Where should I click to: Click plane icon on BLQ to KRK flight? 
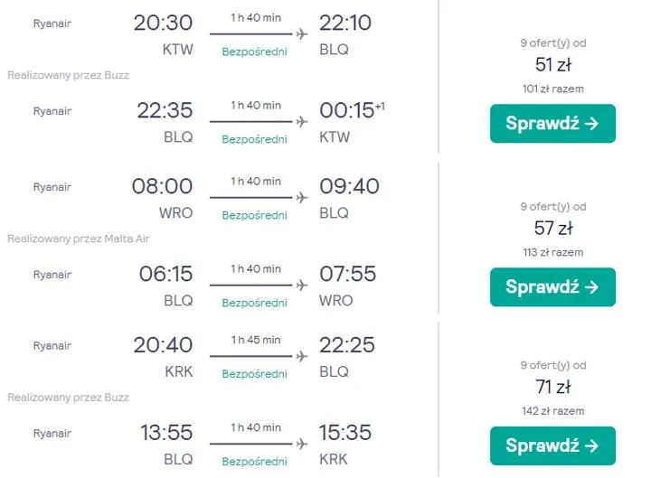coord(301,444)
